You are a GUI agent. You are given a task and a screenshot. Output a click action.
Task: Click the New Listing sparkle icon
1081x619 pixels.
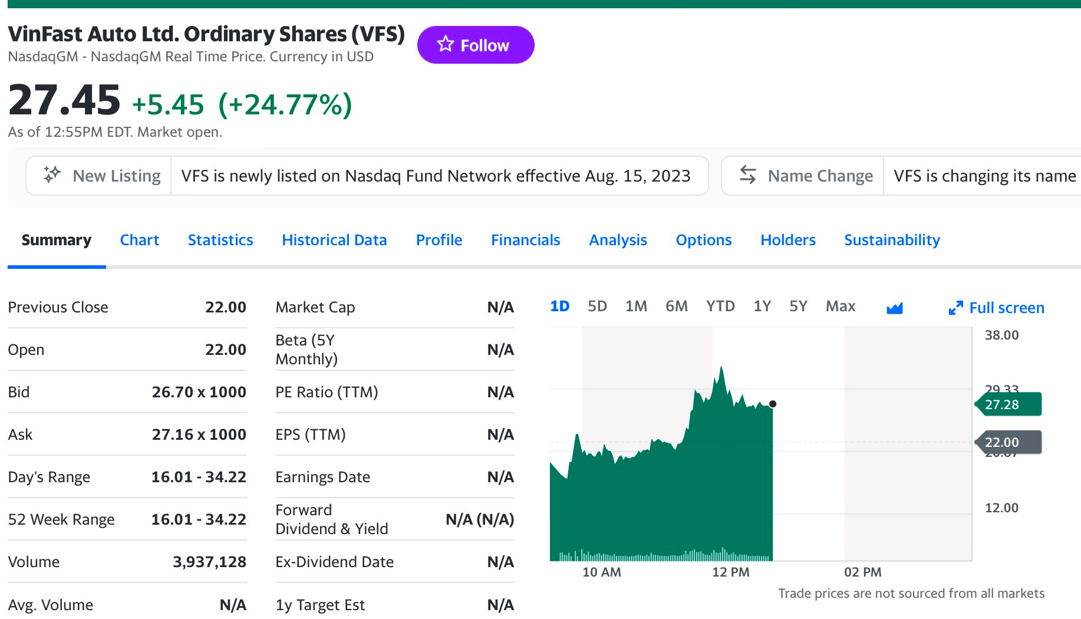tap(52, 174)
